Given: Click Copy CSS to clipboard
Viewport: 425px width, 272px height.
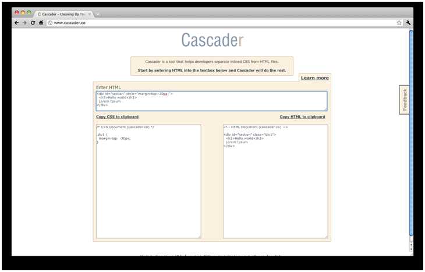Looking at the screenshot, I should coord(117,116).
